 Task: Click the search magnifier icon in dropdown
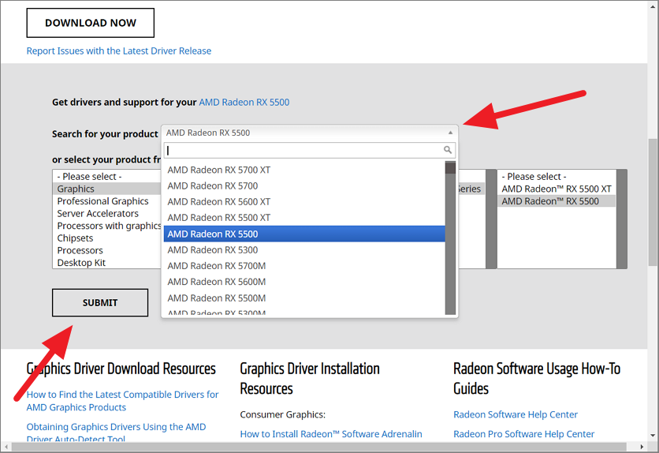coord(448,150)
